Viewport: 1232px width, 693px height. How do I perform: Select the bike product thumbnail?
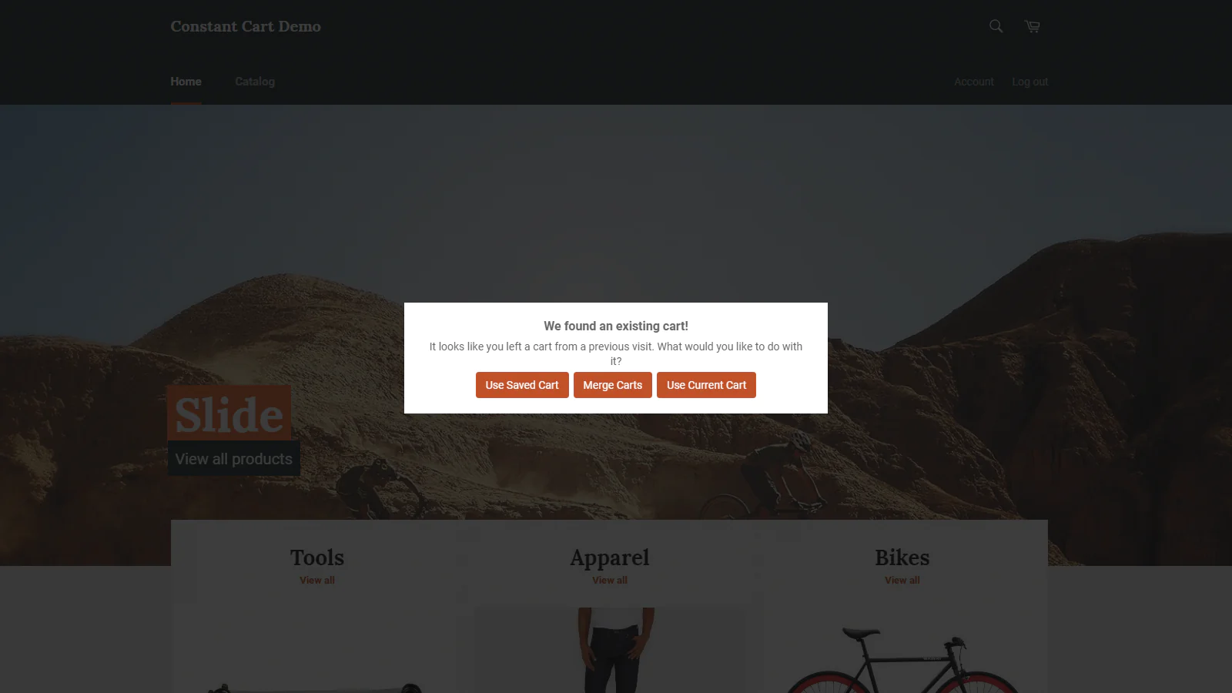pyautogui.click(x=902, y=659)
